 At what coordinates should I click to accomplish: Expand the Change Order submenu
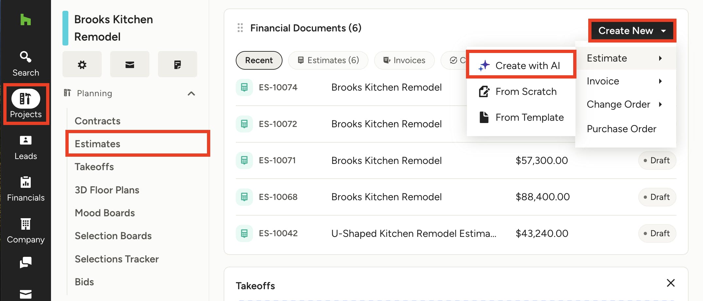click(625, 104)
